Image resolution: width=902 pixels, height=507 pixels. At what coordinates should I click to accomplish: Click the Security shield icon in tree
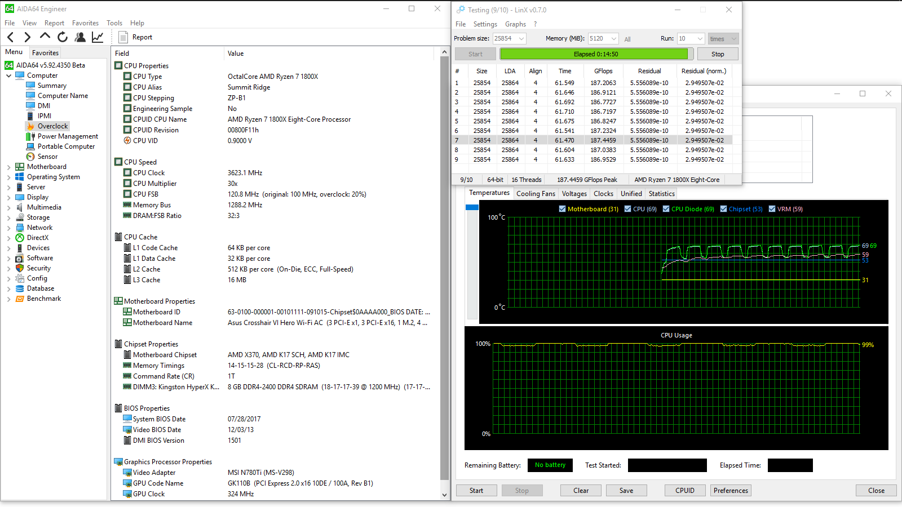tap(20, 268)
